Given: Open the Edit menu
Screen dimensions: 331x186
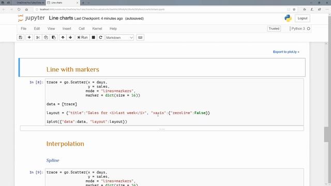Looking at the screenshot, I should [37, 29].
